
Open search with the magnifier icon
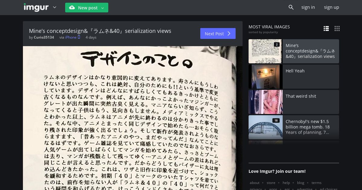pos(291,7)
